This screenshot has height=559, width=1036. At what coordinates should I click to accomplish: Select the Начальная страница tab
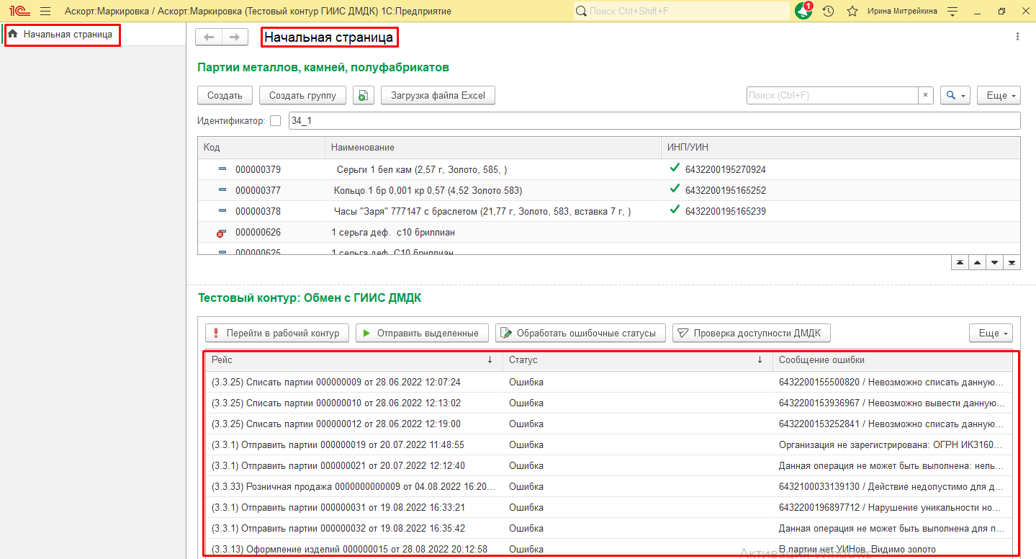(x=62, y=34)
